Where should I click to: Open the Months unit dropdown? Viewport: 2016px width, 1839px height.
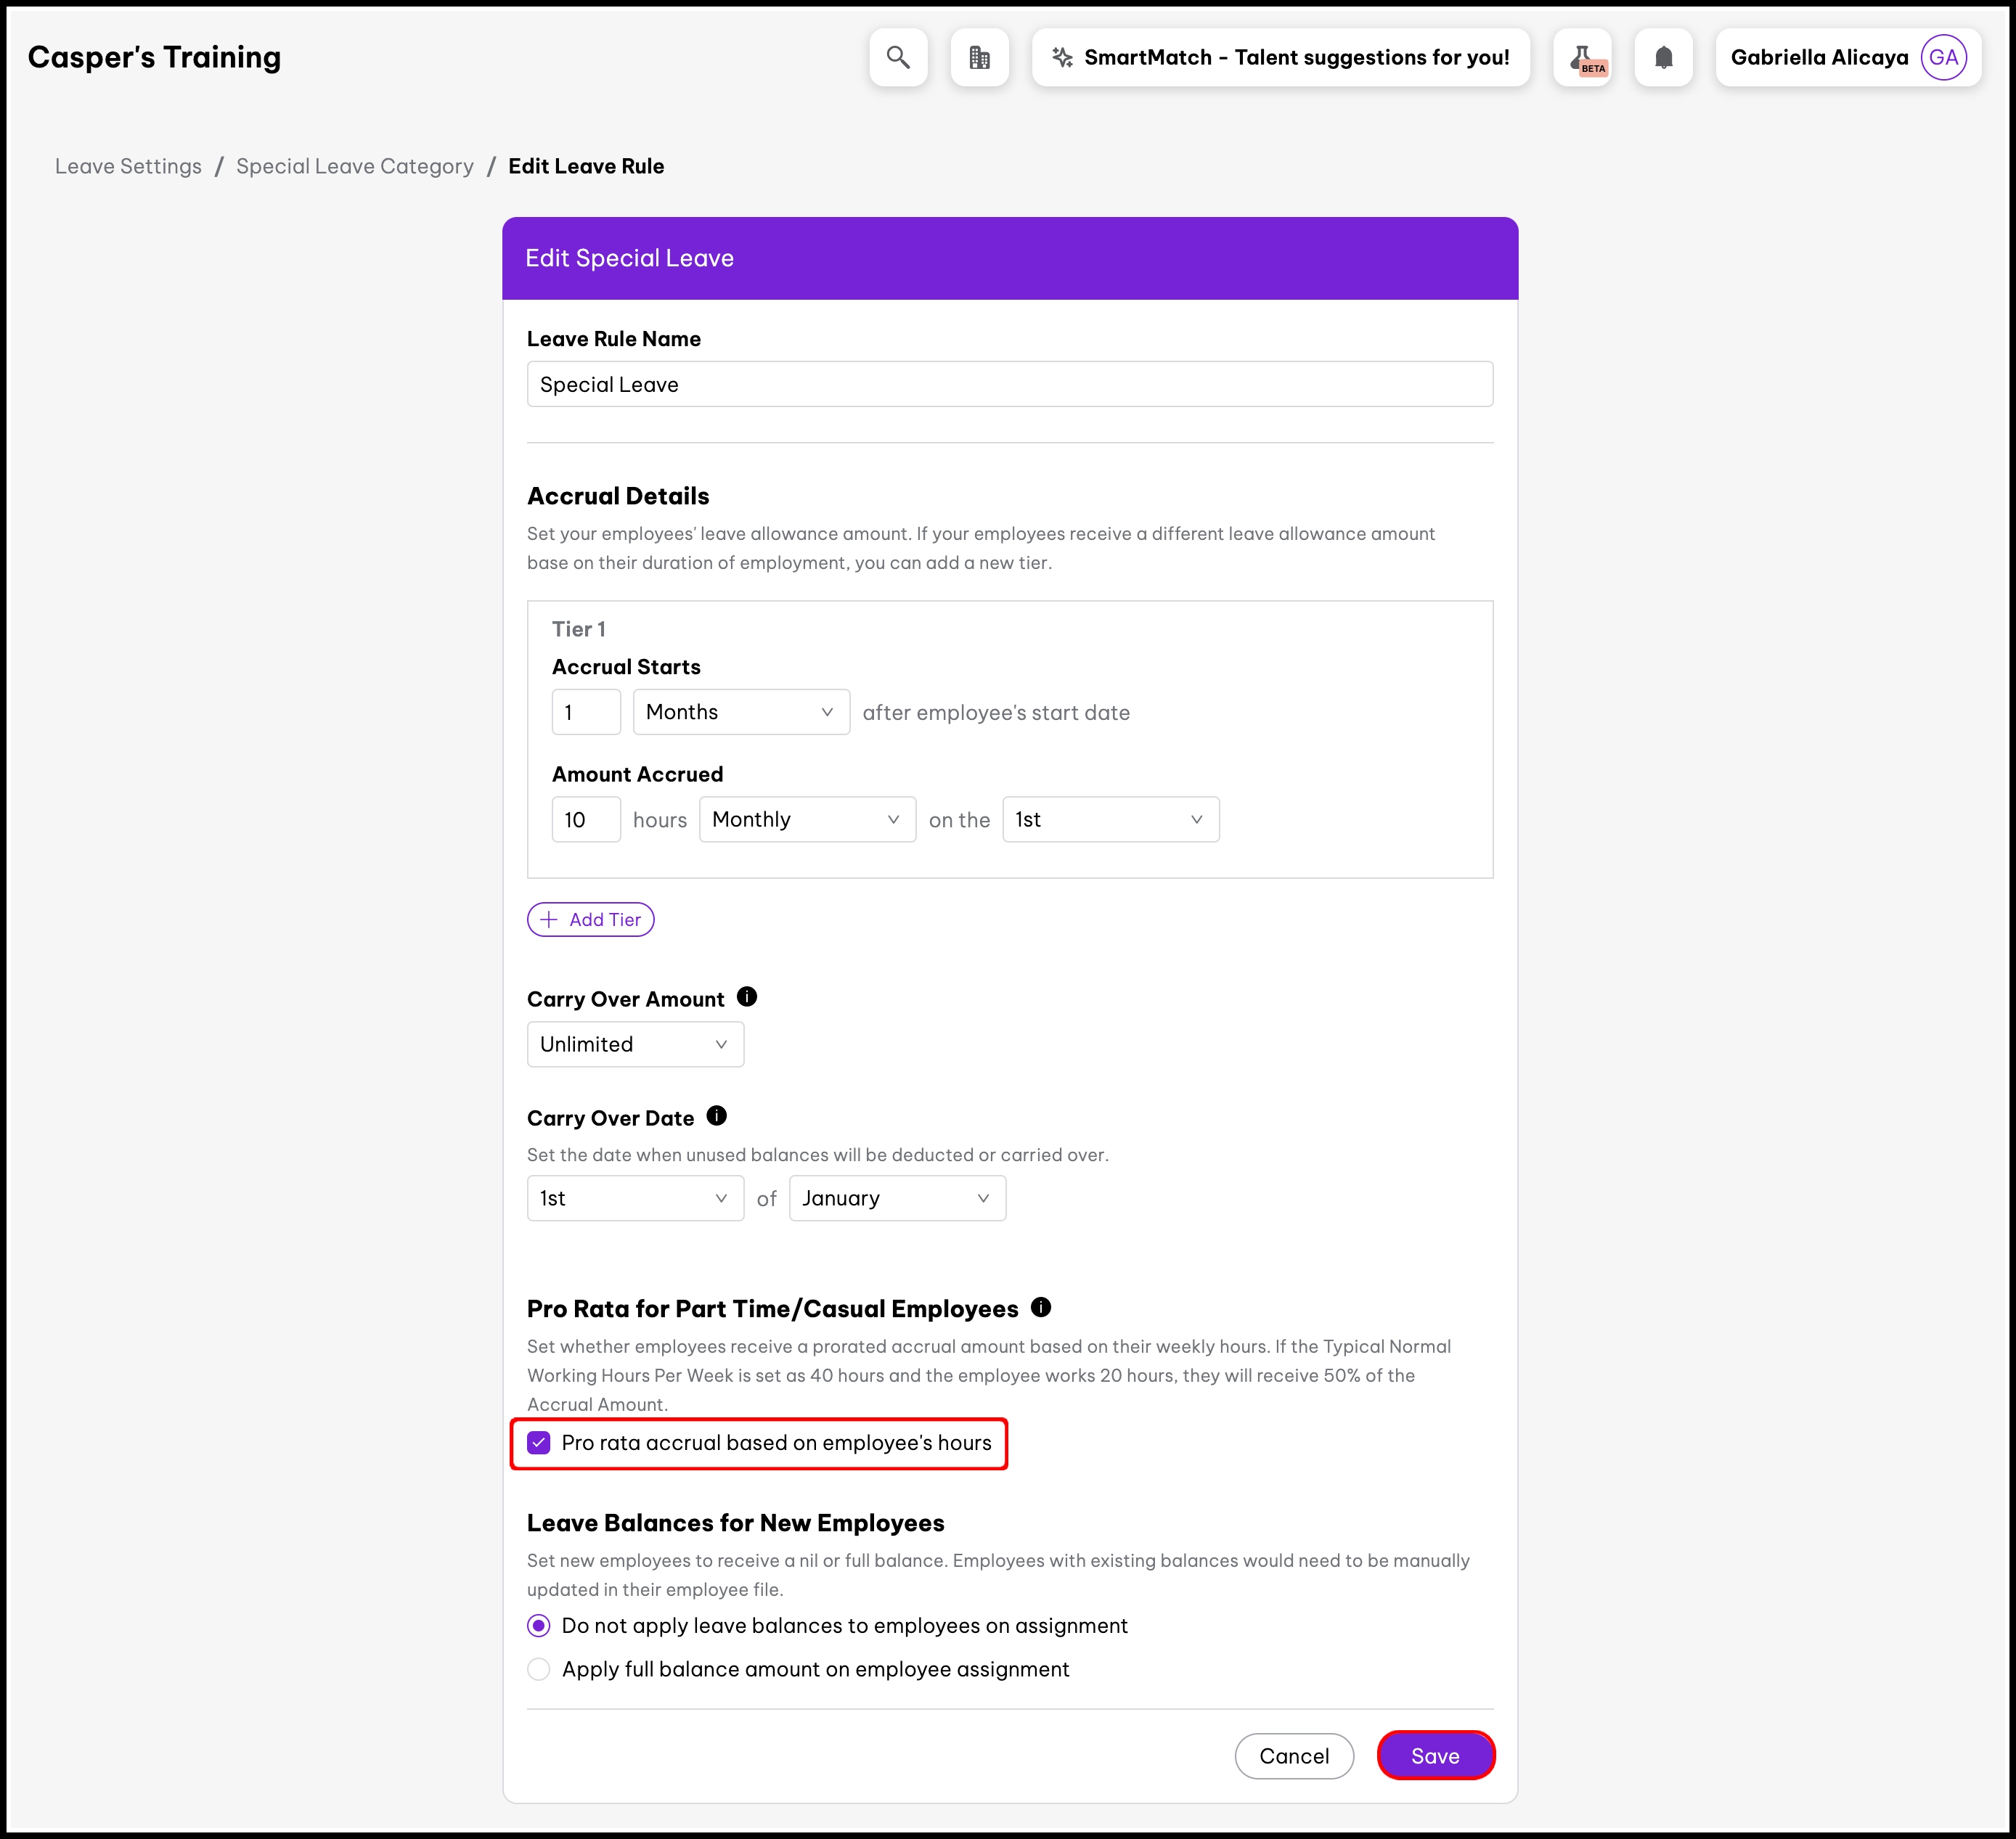tap(741, 712)
